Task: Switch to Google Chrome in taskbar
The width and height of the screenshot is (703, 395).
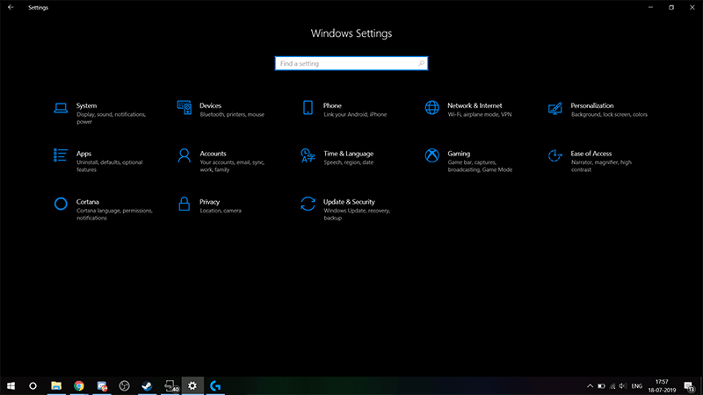Action: coord(79,385)
